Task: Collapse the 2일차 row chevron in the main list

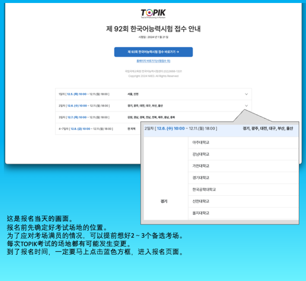Action: [x=246, y=105]
